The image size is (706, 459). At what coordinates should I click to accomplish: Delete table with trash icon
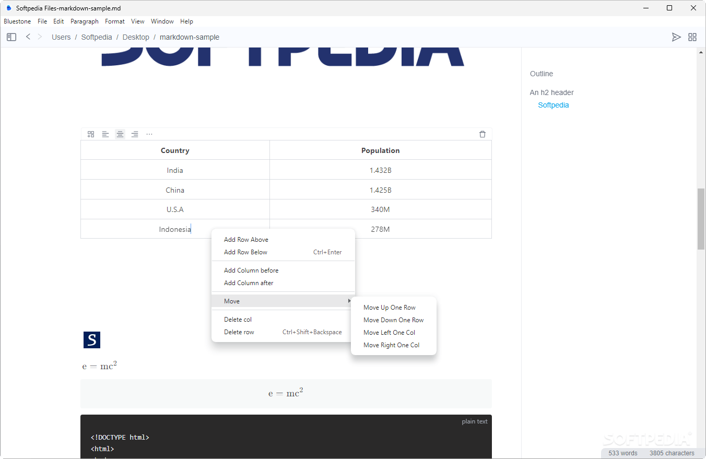[x=483, y=134]
